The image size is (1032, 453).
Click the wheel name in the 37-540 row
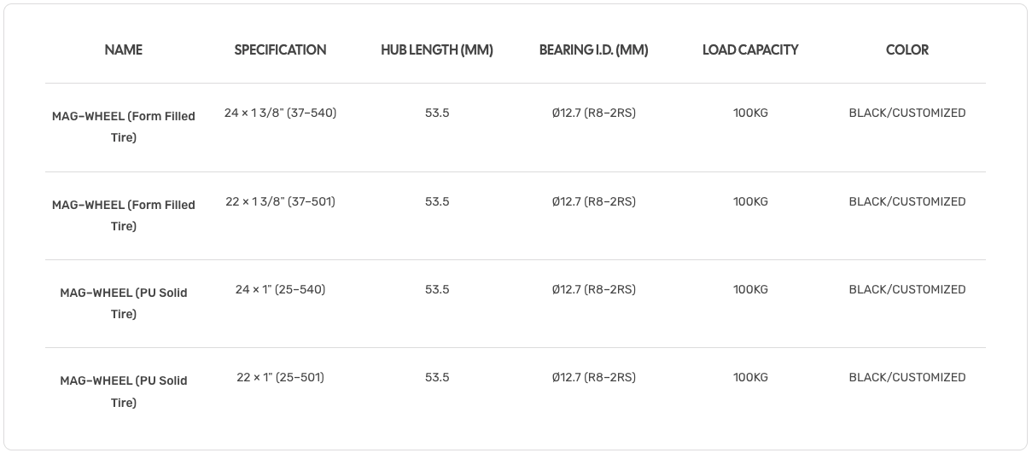coord(124,126)
